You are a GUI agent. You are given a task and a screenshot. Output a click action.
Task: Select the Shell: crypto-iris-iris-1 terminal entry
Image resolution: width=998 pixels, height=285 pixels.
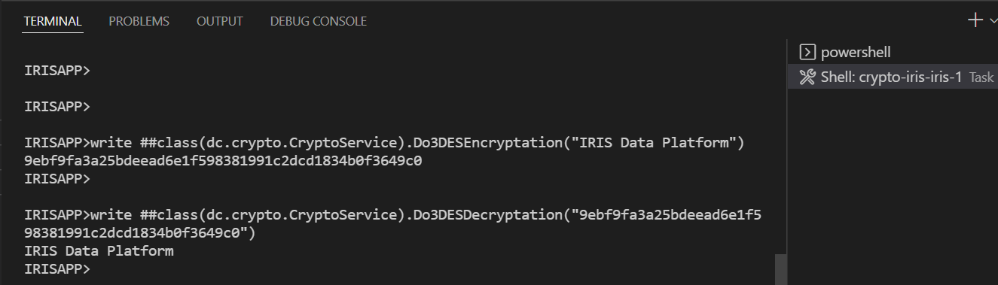point(893,77)
